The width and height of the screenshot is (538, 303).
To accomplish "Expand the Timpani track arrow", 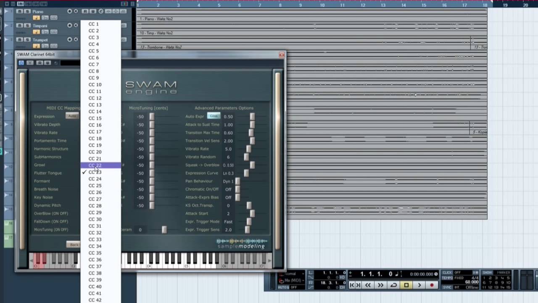I will pyautogui.click(x=6, y=25).
